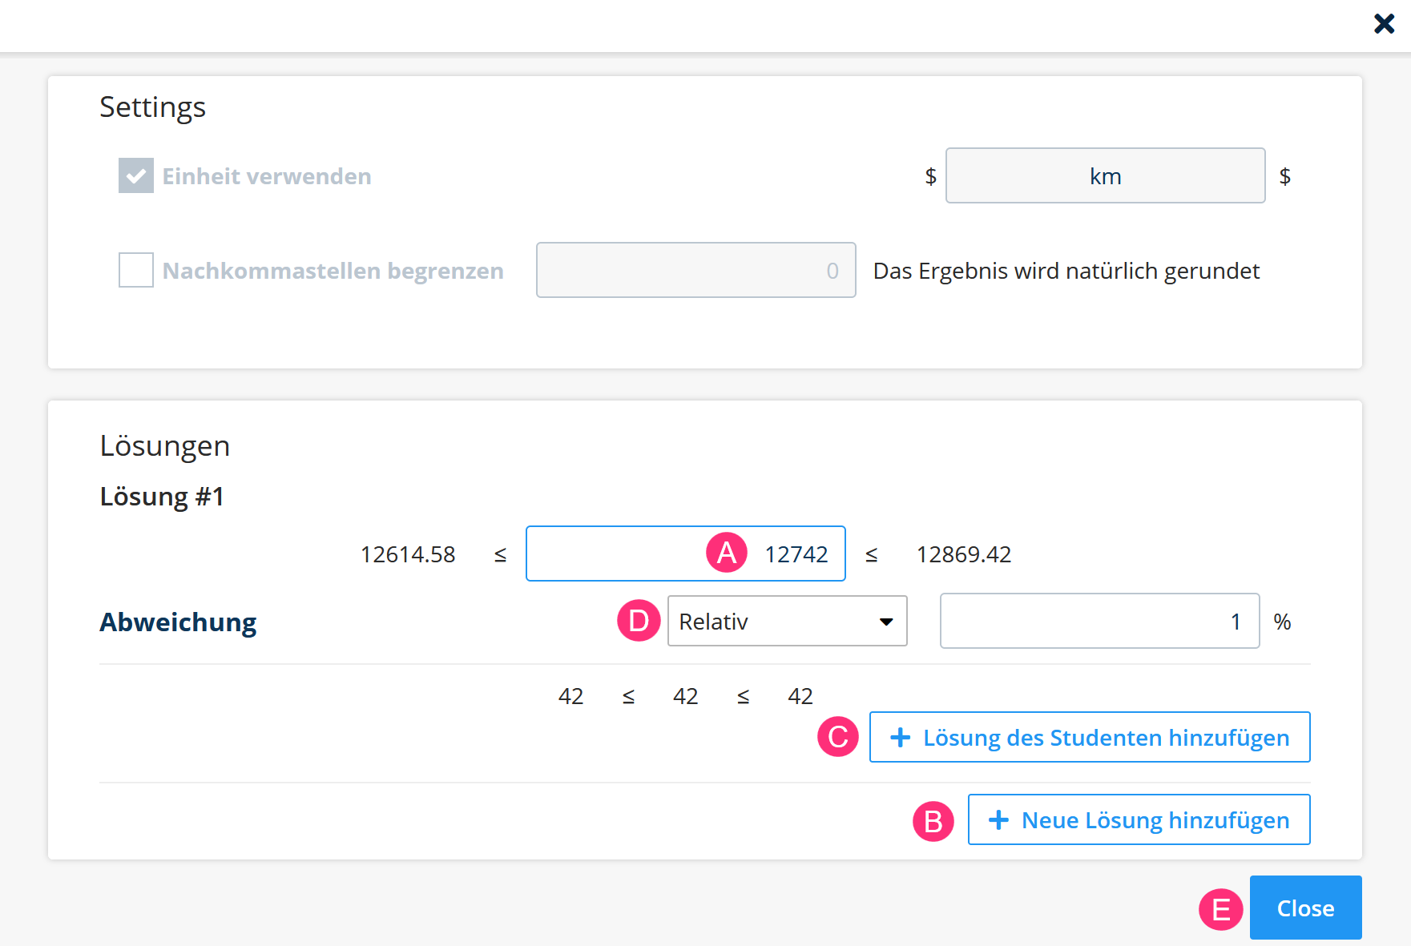
Task: Click the decimal places field showing 0
Action: pos(695,270)
